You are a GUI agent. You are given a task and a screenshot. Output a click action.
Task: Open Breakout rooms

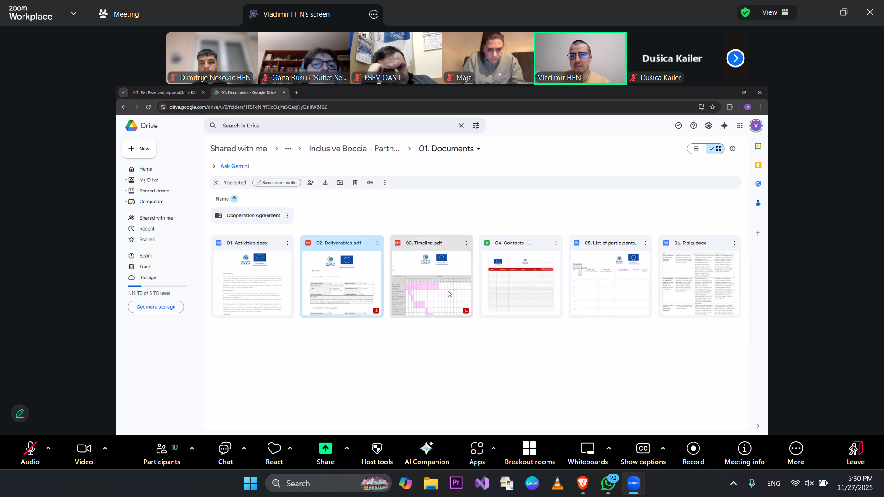(x=529, y=449)
